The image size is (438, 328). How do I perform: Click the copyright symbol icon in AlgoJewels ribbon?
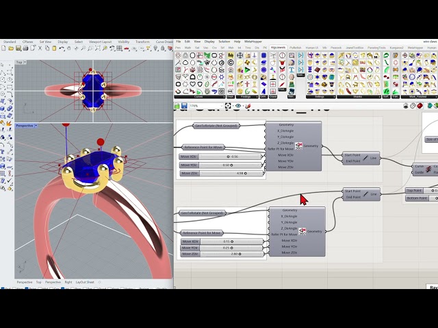(x=231, y=62)
